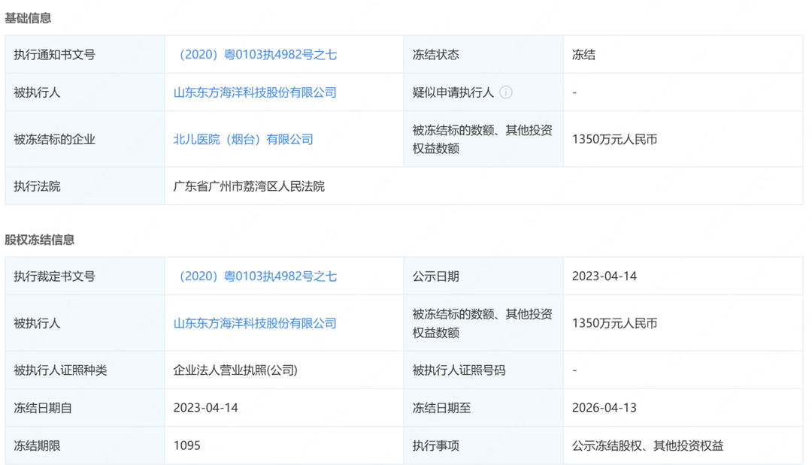This screenshot has height=465, width=812.
Task: Select the 冻结期限 value 1095
Action: pos(187,445)
